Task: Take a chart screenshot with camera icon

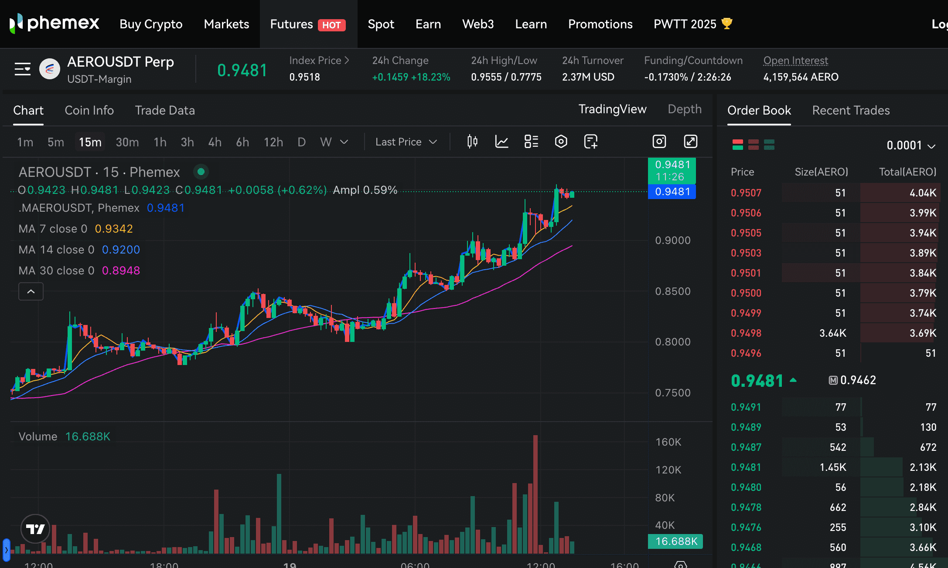Action: pyautogui.click(x=659, y=142)
